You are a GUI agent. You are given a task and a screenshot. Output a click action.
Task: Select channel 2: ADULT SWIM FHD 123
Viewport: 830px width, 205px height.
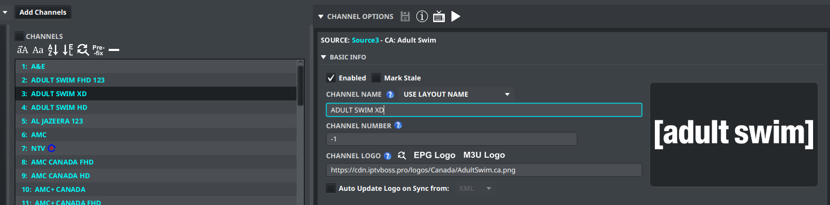[x=156, y=80]
